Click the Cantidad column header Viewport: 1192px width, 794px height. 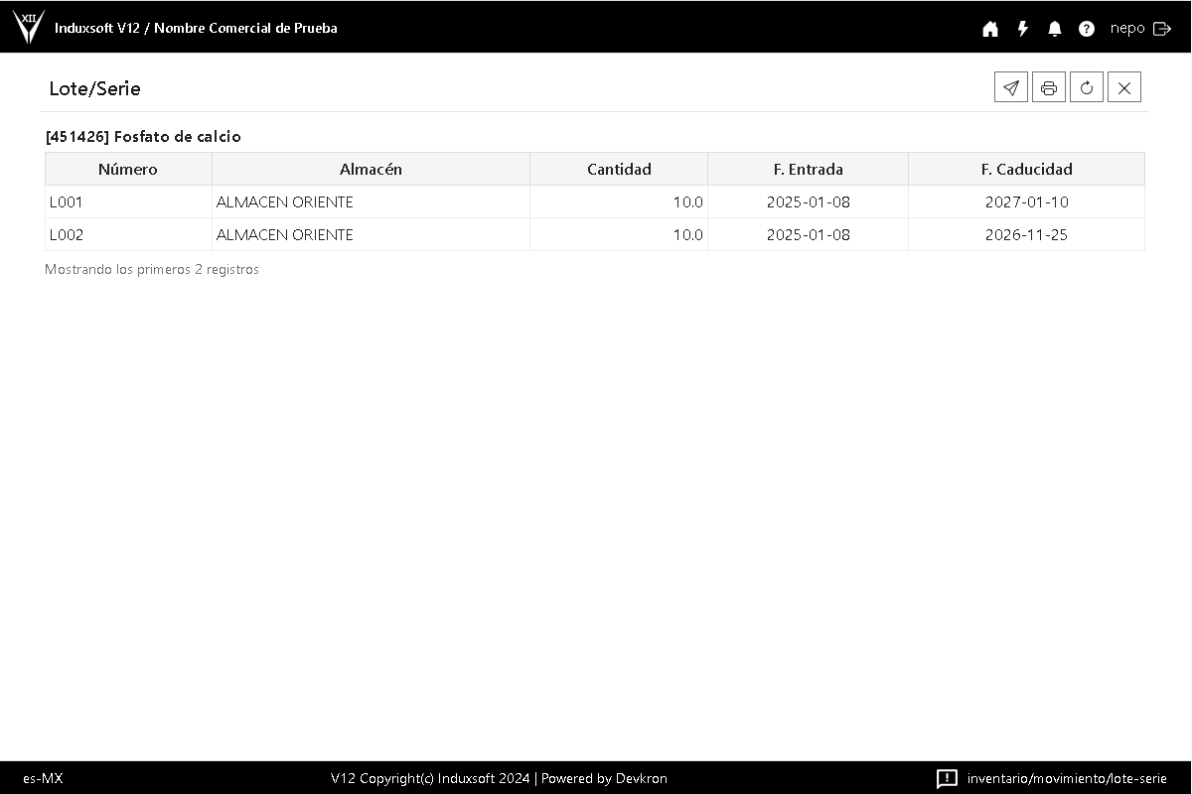tap(619, 169)
